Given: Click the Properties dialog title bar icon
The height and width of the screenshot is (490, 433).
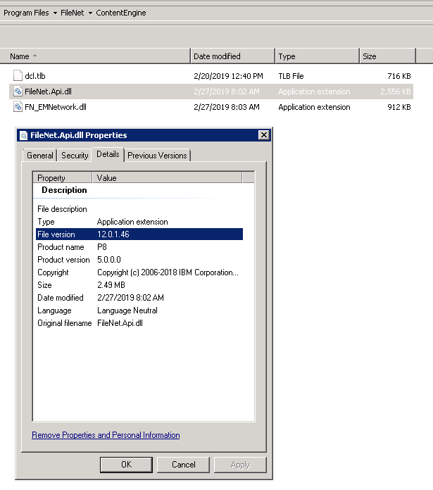Looking at the screenshot, I should pos(23,135).
